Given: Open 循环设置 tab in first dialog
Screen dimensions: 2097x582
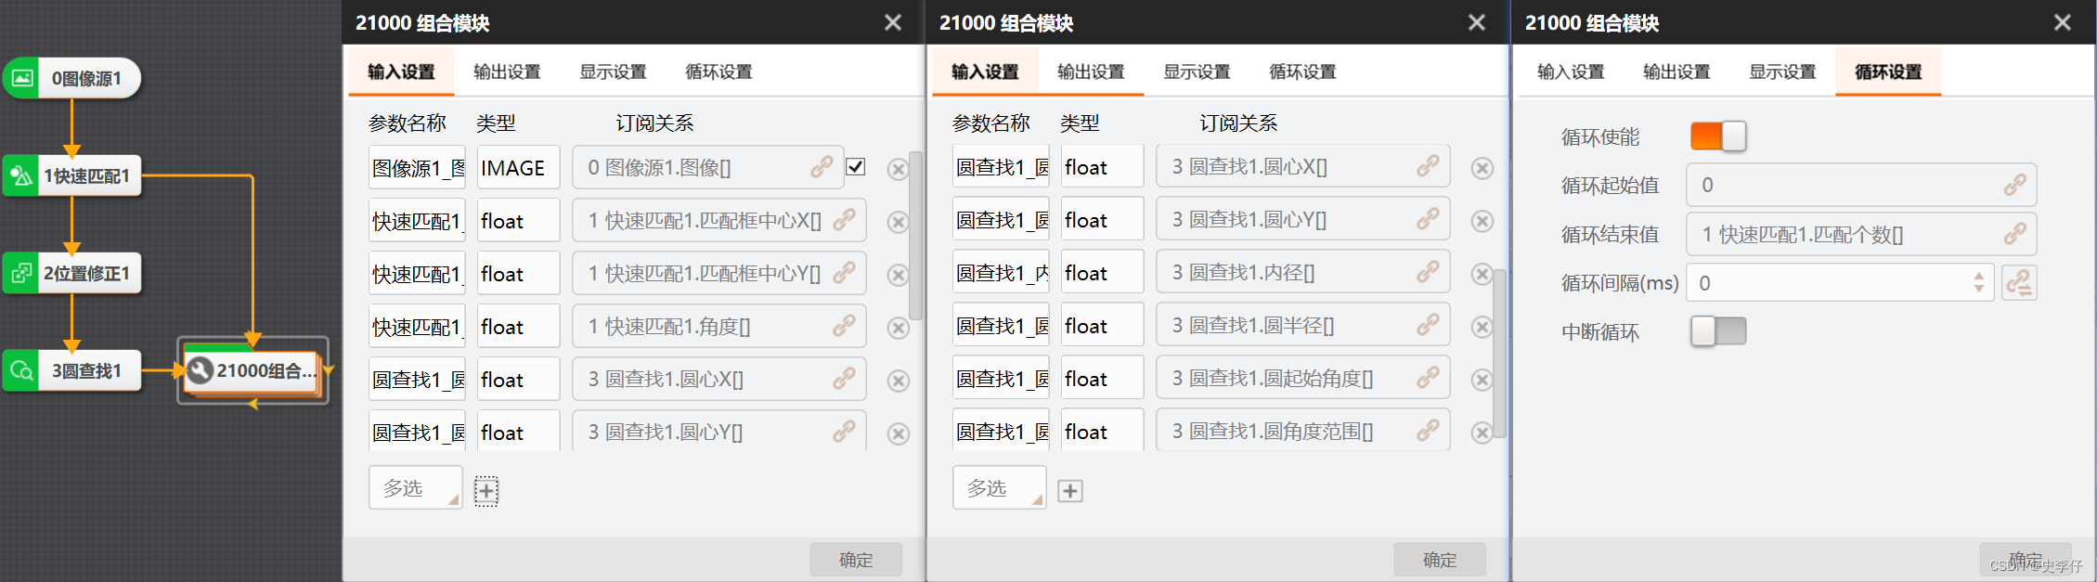Looking at the screenshot, I should pyautogui.click(x=718, y=71).
